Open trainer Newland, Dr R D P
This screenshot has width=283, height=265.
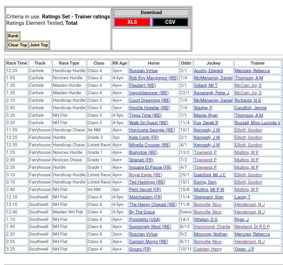(252, 227)
